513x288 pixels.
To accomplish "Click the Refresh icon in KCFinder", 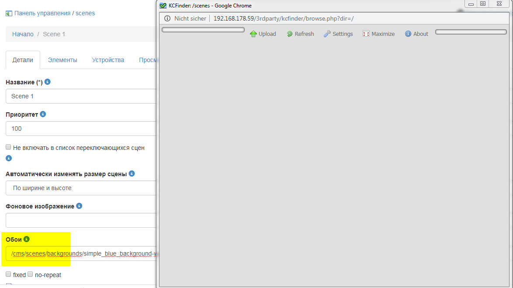I will 290,34.
